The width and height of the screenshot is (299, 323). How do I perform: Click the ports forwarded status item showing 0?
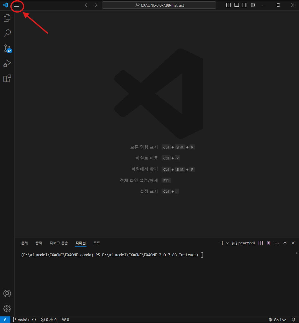(65, 320)
